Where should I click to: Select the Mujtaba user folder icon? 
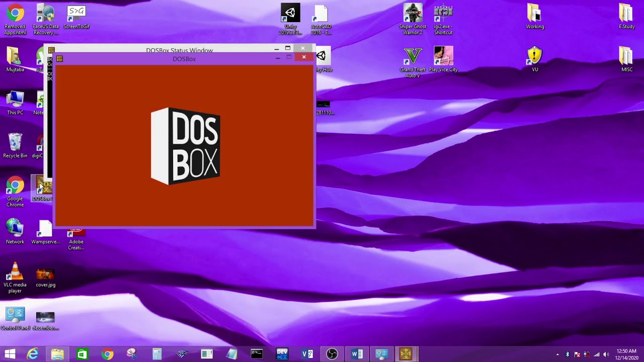tap(15, 59)
